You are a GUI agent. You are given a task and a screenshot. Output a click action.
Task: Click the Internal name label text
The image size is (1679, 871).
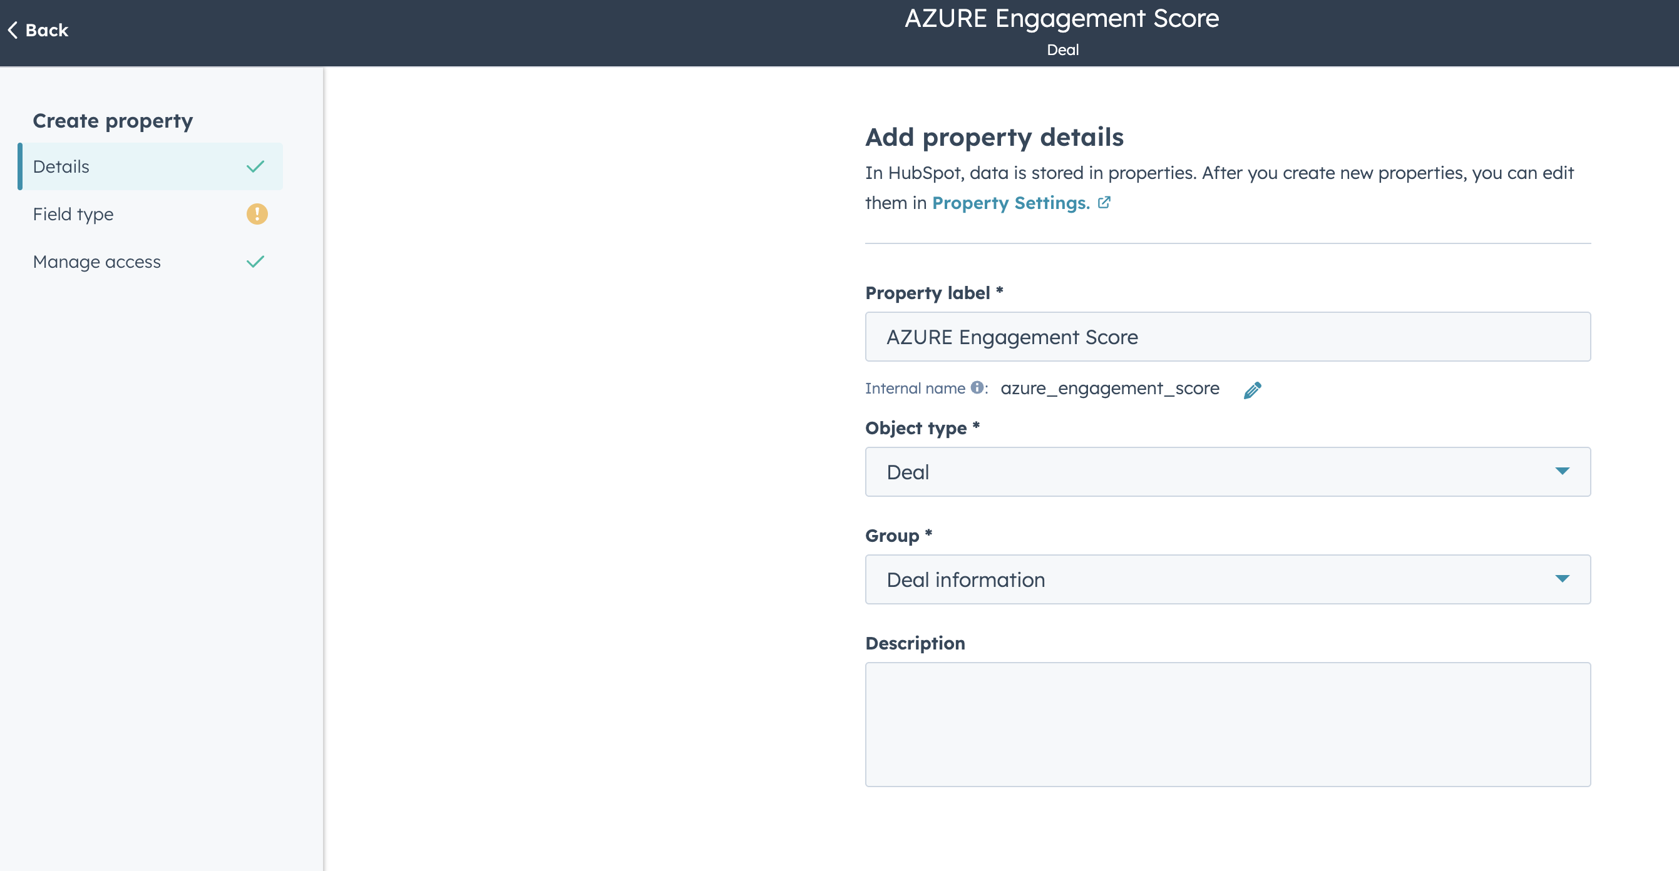(915, 389)
